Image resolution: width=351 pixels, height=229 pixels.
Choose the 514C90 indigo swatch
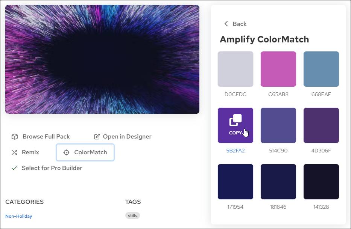(x=278, y=125)
